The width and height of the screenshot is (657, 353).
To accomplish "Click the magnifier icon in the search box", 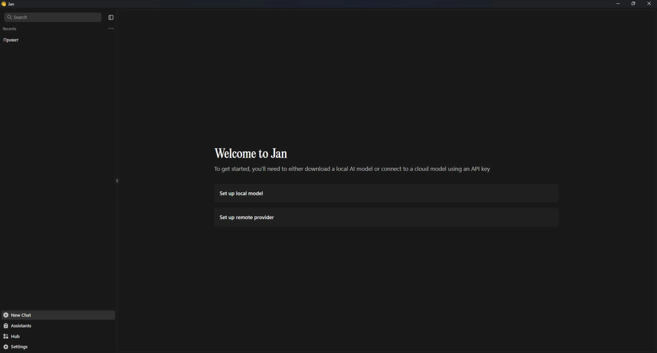I will (9, 17).
